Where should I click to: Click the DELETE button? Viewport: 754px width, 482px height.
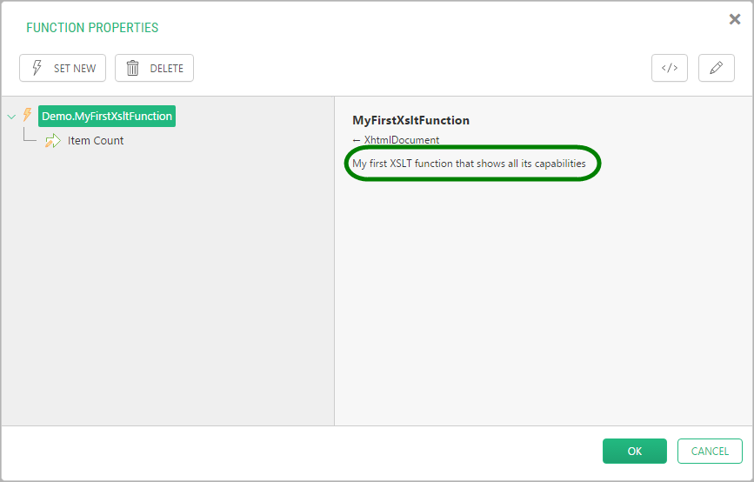pos(154,68)
